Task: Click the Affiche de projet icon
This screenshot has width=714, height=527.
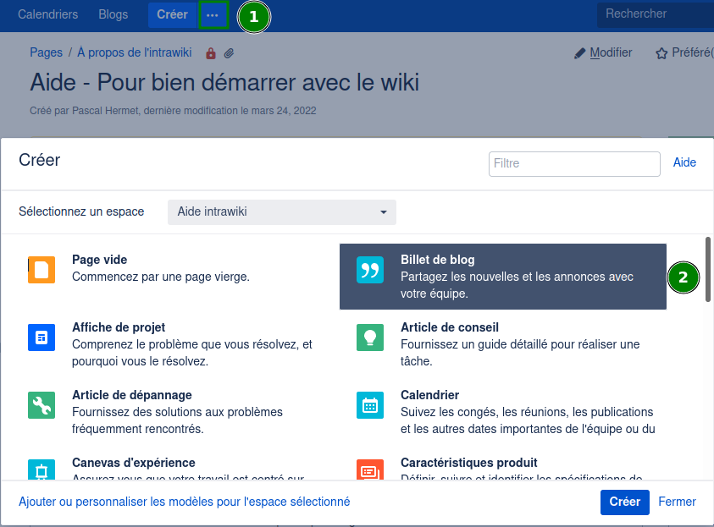Action: pos(42,338)
